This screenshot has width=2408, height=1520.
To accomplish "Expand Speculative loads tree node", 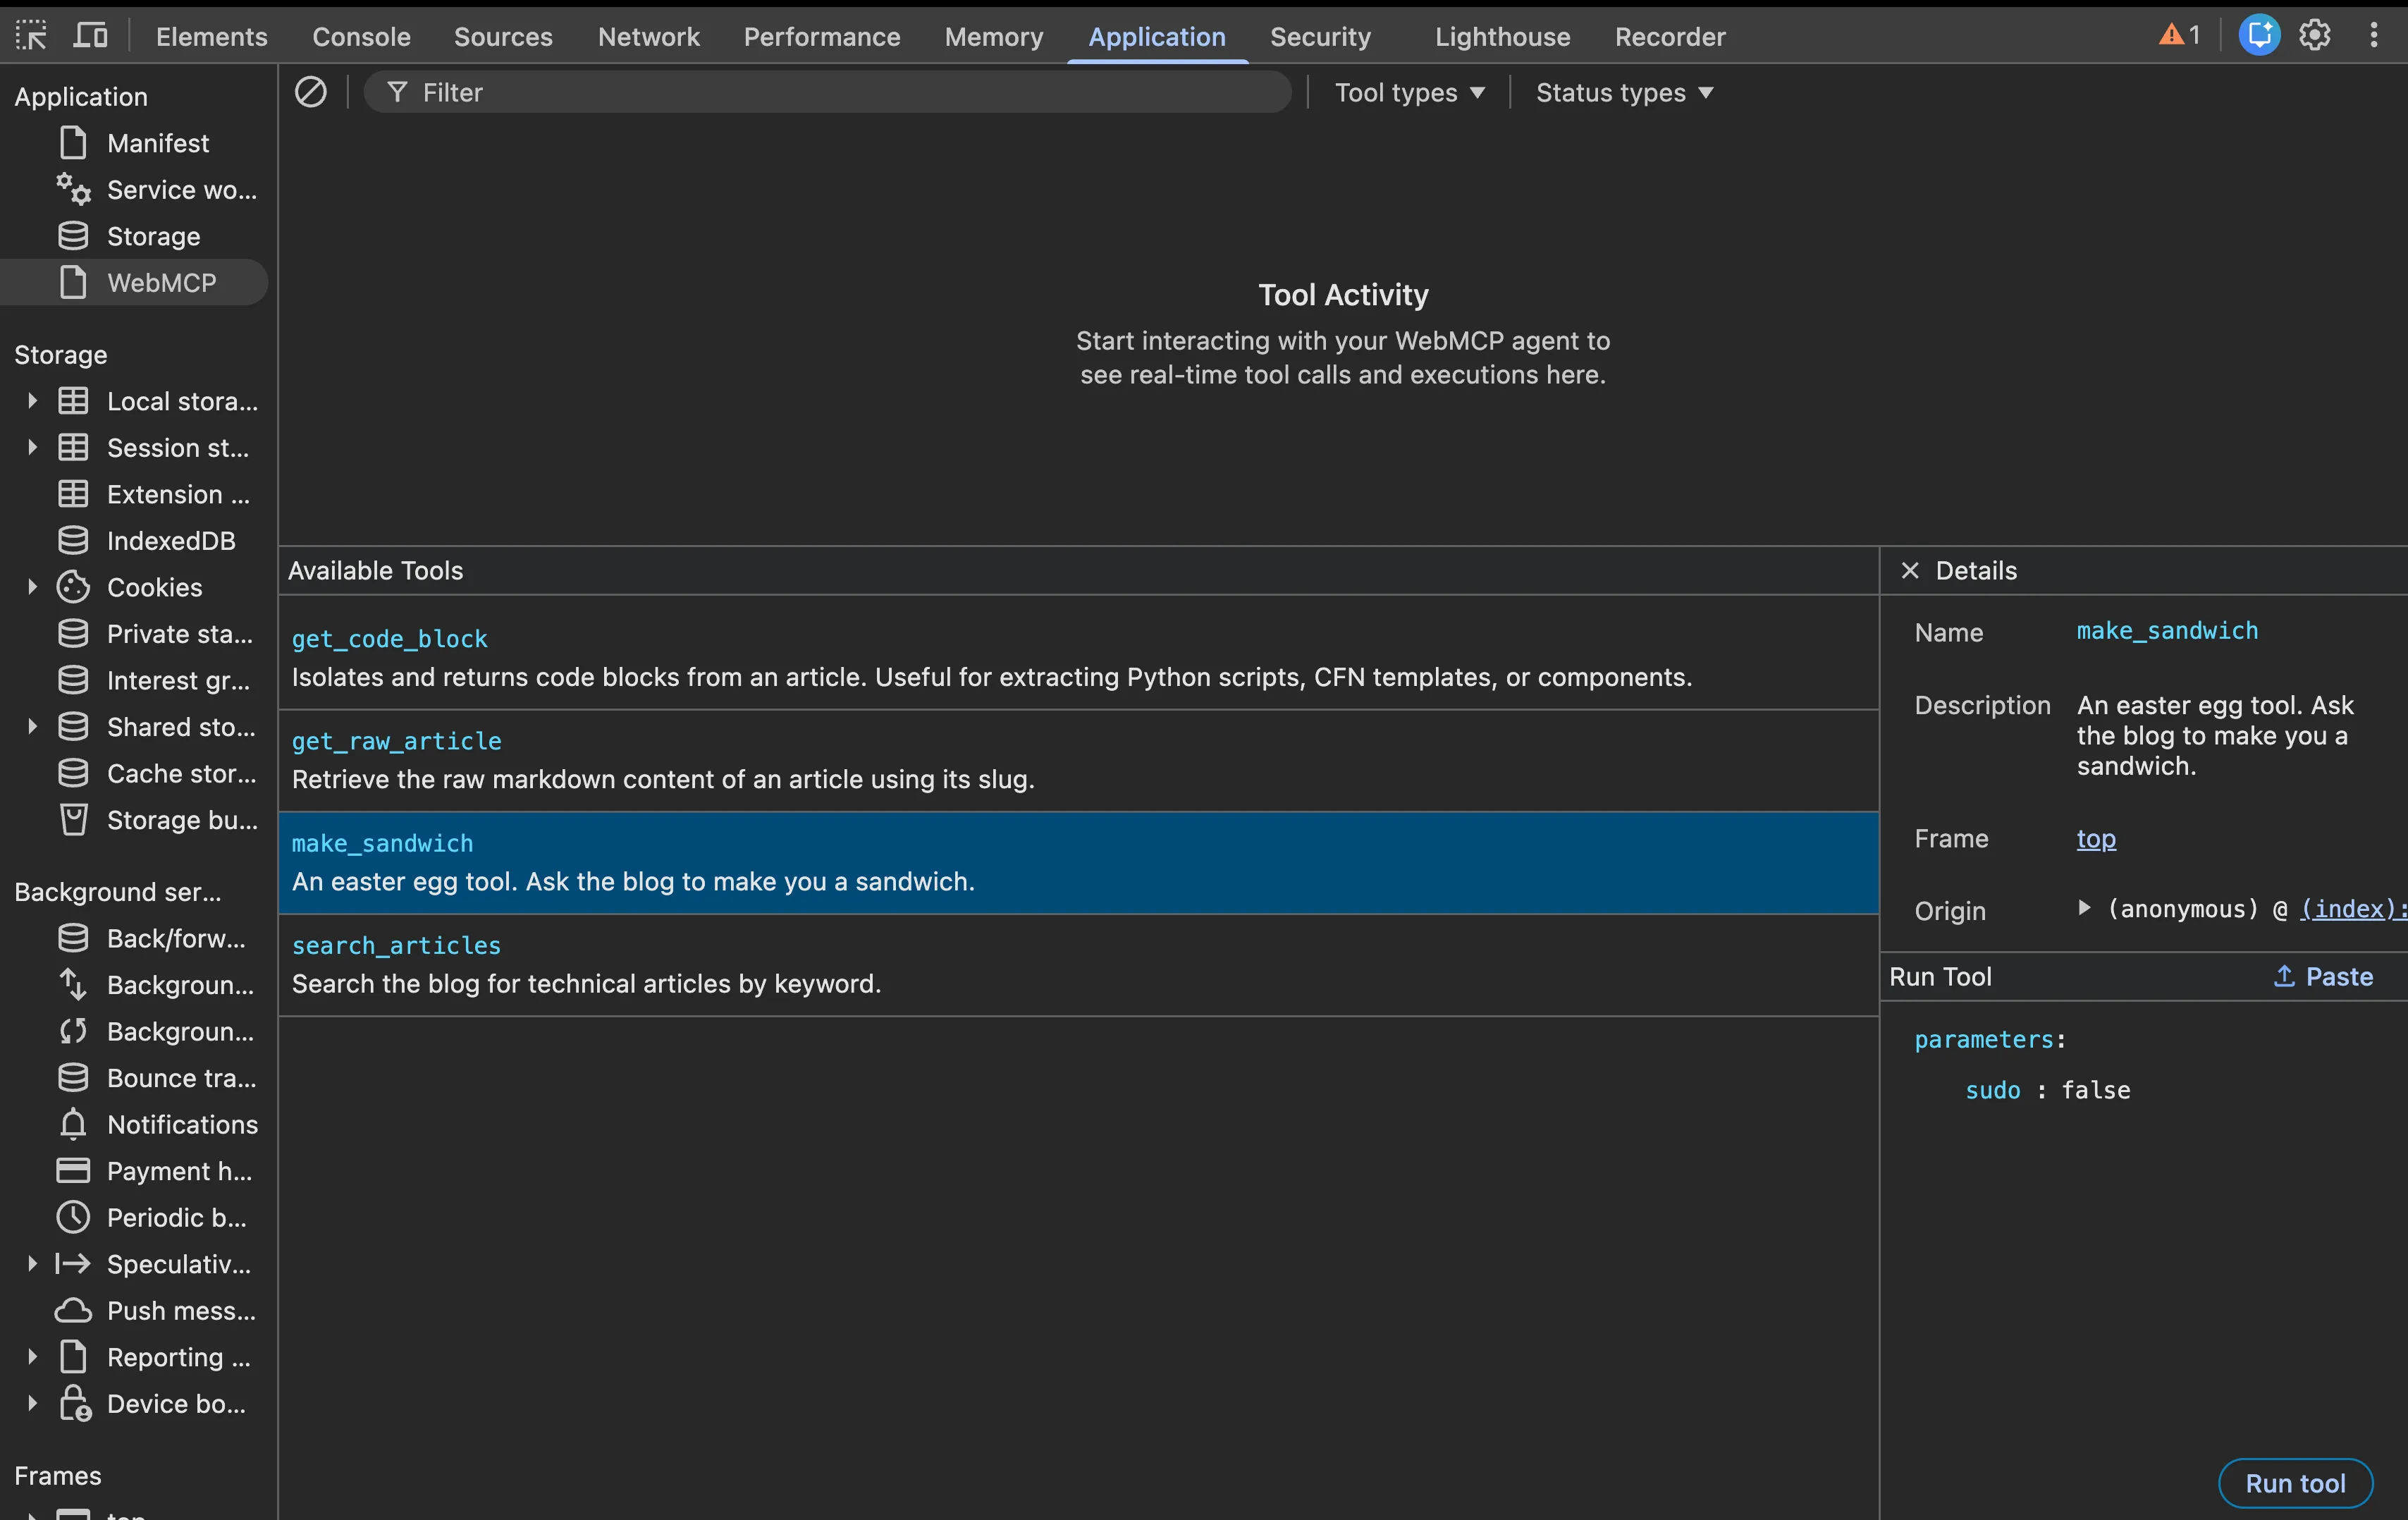I will coord(32,1264).
